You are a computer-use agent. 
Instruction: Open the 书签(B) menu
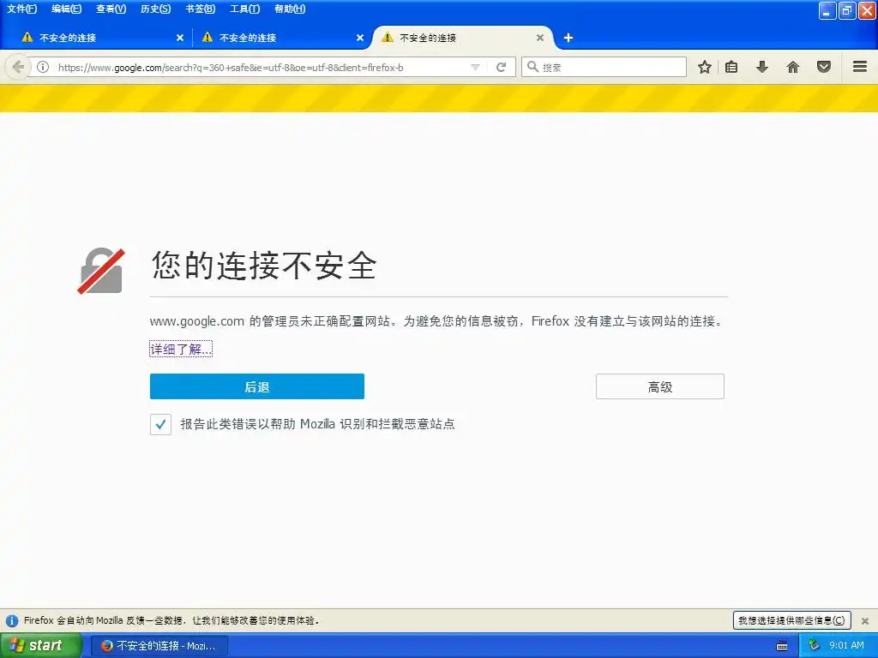point(200,9)
